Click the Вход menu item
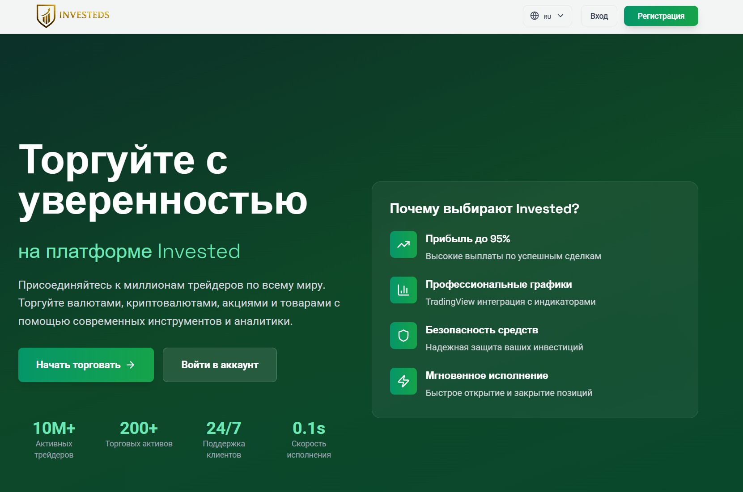Screen dimensions: 743x492 (599, 16)
